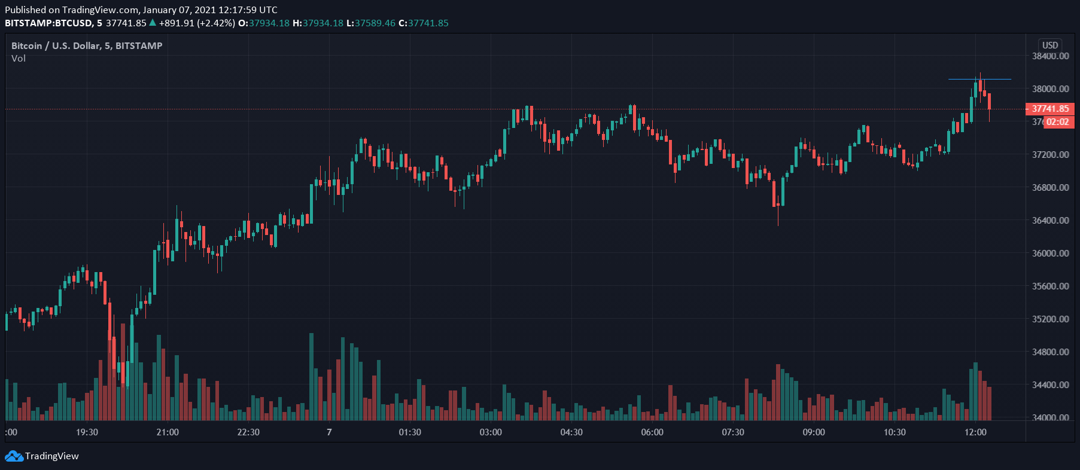Image resolution: width=1080 pixels, height=470 pixels.
Task: Click the Bitcoin / U.S. Dollar chart title
Action: click(87, 46)
